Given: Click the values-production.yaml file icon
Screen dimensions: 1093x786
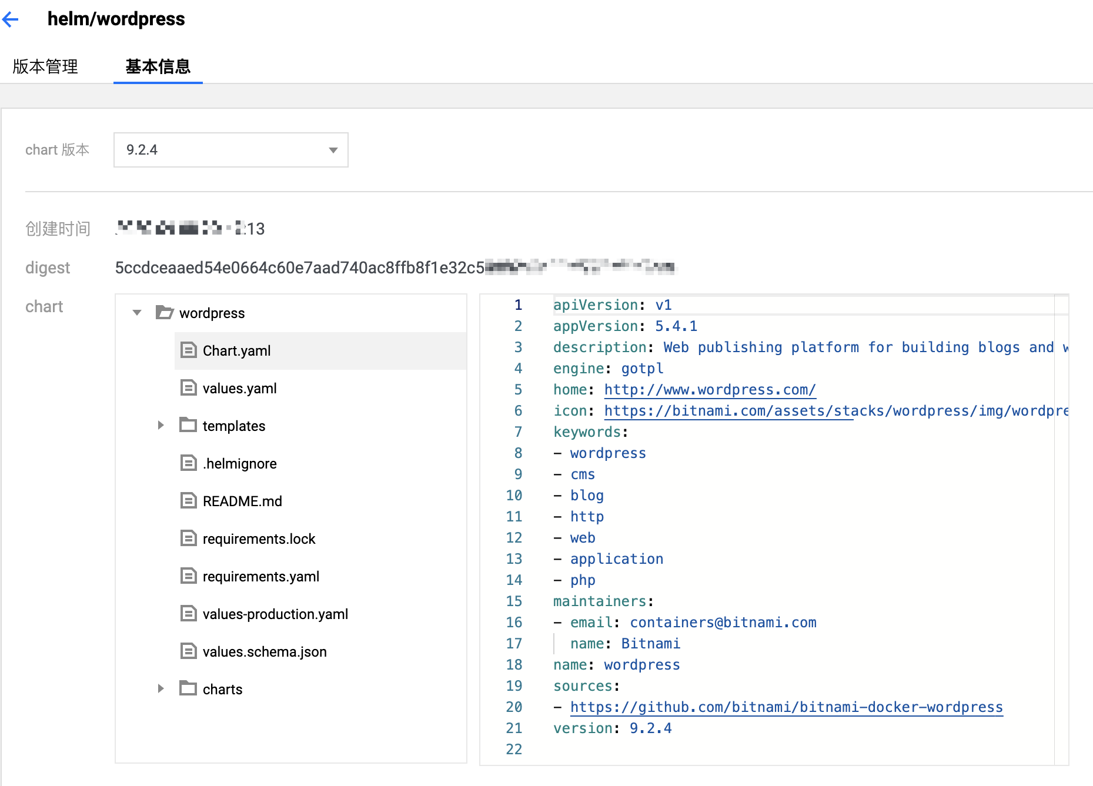Looking at the screenshot, I should [x=188, y=614].
